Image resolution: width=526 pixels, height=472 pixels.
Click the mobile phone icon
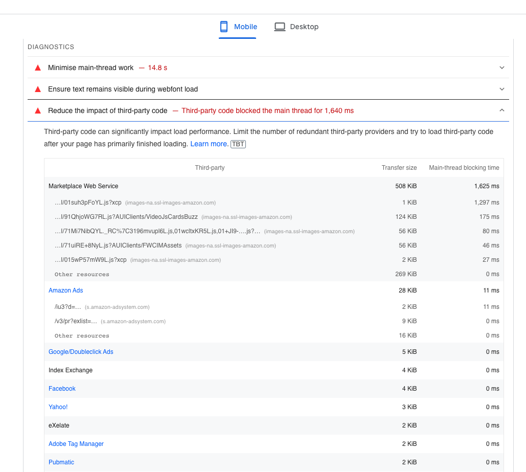coord(224,27)
